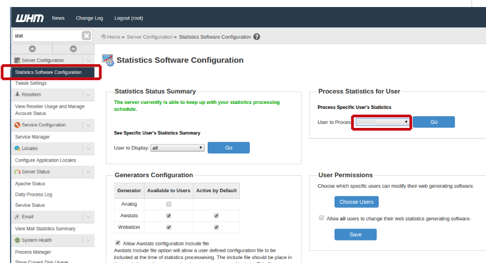
Task: Click the WHM logo
Action: [x=30, y=18]
